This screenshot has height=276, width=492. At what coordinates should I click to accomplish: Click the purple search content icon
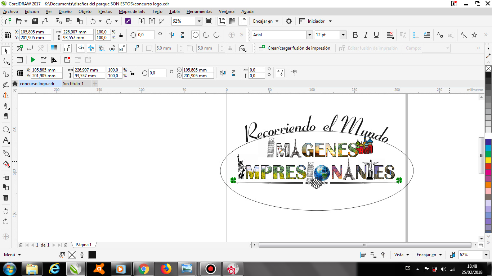(128, 21)
